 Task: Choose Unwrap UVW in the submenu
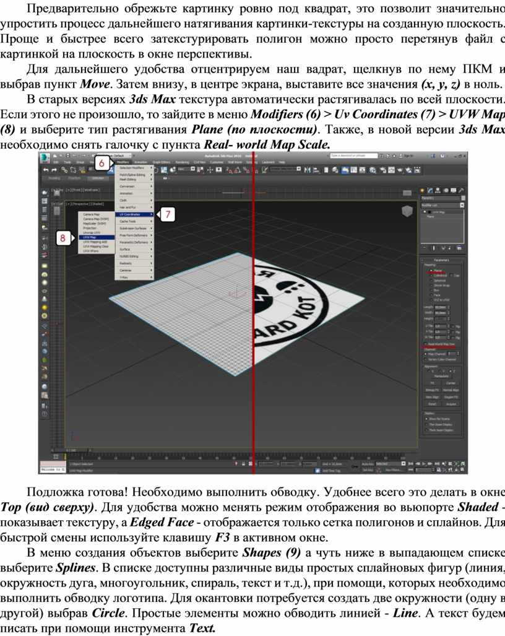(97, 233)
